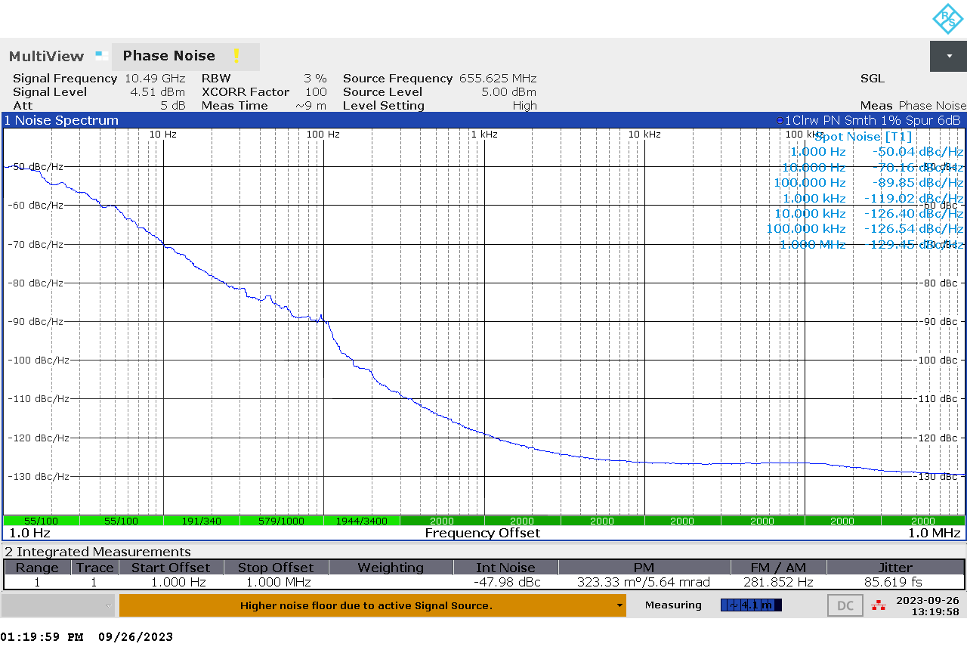Click the XCORR Factor 100 setting
The width and height of the screenshot is (967, 656).
pos(316,92)
